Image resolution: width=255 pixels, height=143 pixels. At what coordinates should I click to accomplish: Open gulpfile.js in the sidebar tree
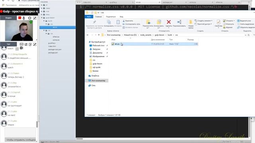point(52,43)
